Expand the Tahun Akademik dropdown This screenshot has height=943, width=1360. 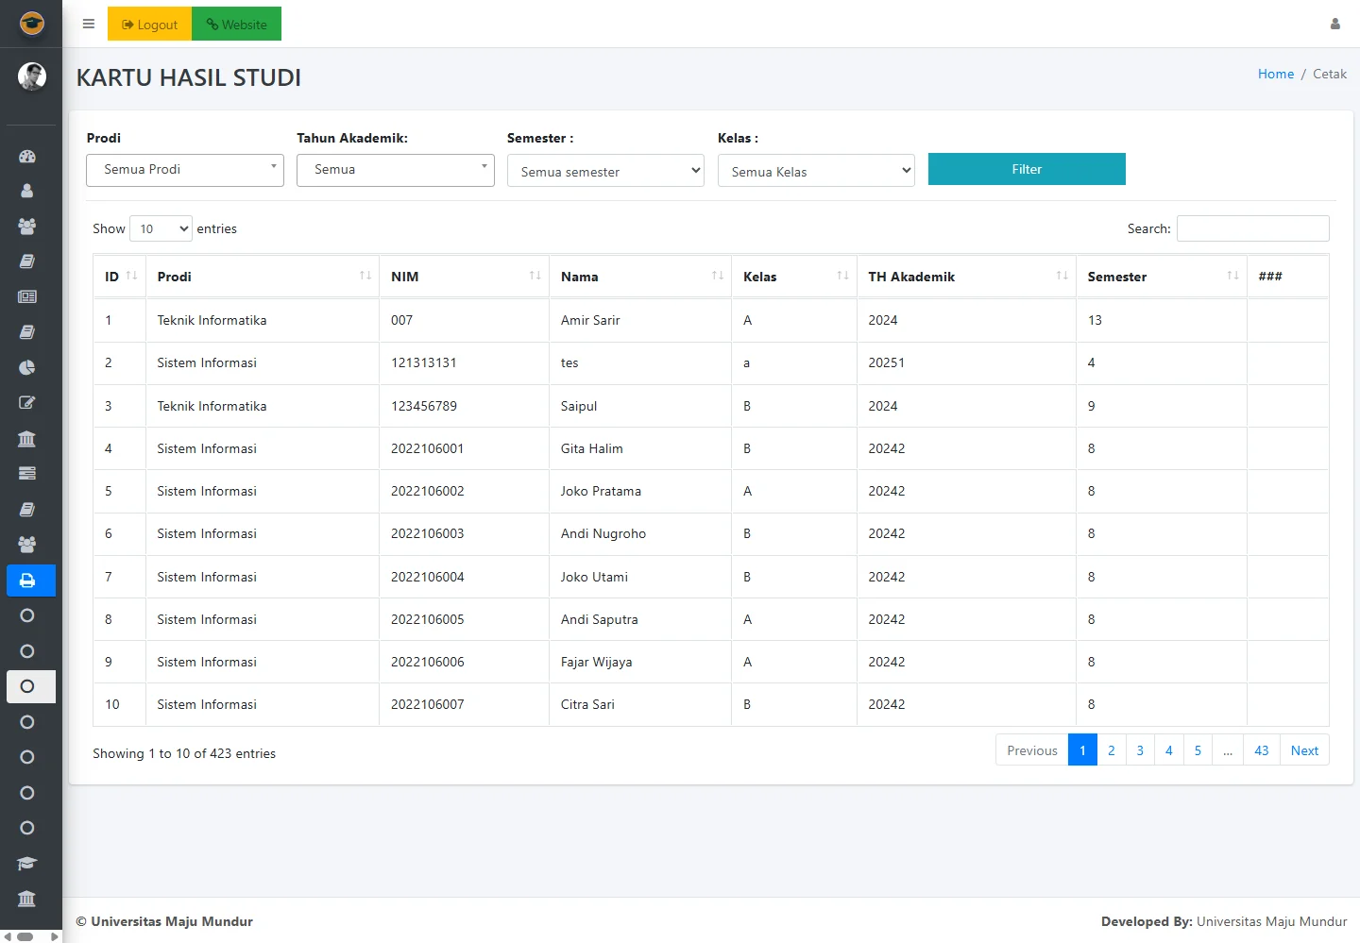click(395, 170)
